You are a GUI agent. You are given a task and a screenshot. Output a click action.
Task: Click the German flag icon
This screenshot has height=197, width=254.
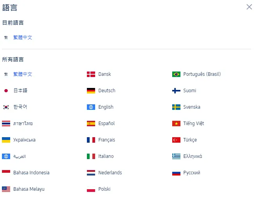pos(91,91)
